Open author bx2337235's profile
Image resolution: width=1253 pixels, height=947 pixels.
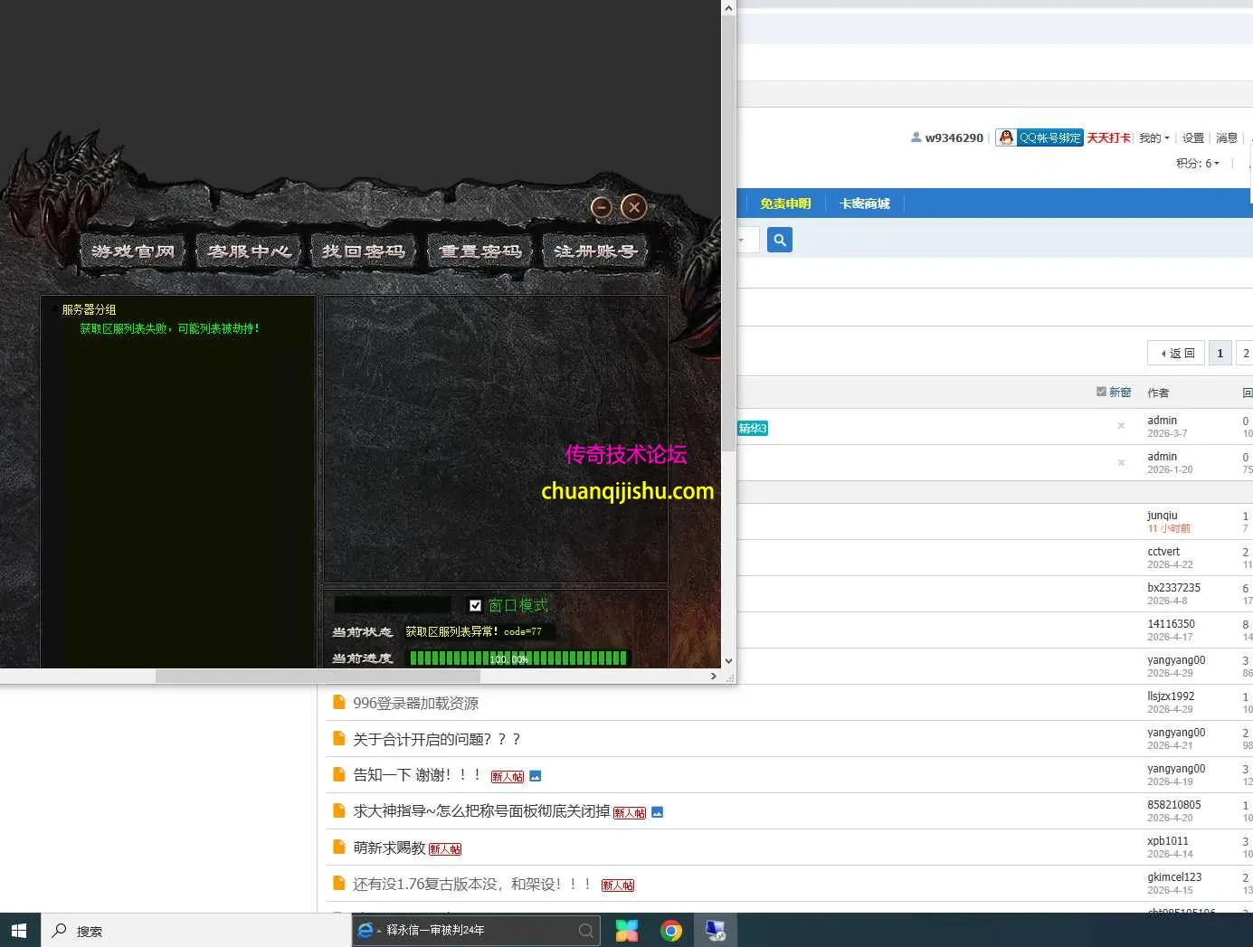1174,588
